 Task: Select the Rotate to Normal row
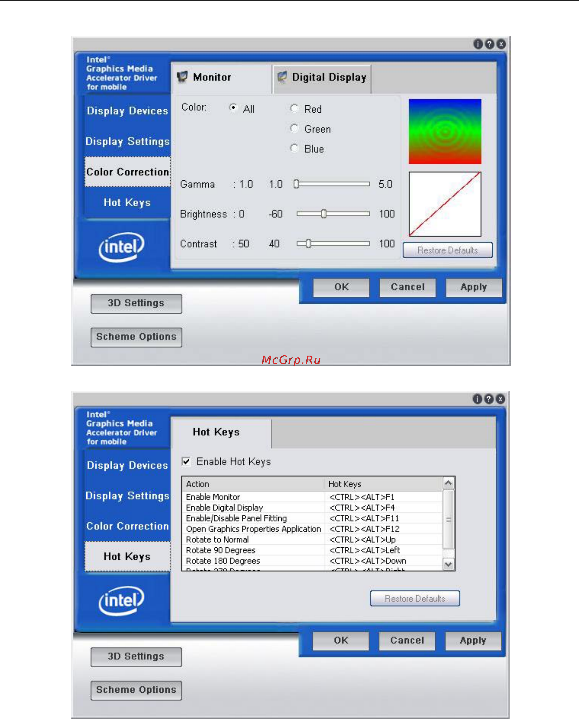click(x=312, y=540)
